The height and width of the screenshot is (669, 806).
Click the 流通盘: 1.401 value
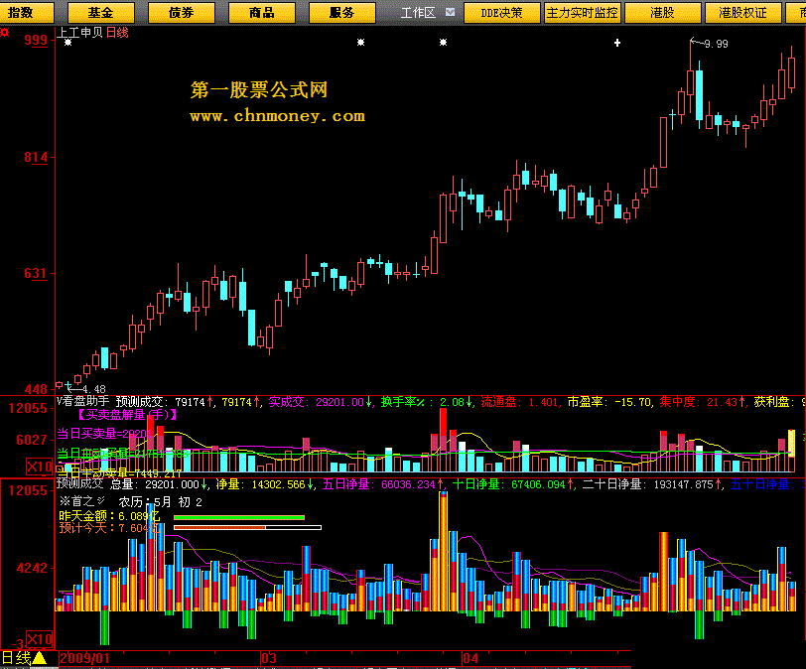tap(521, 402)
